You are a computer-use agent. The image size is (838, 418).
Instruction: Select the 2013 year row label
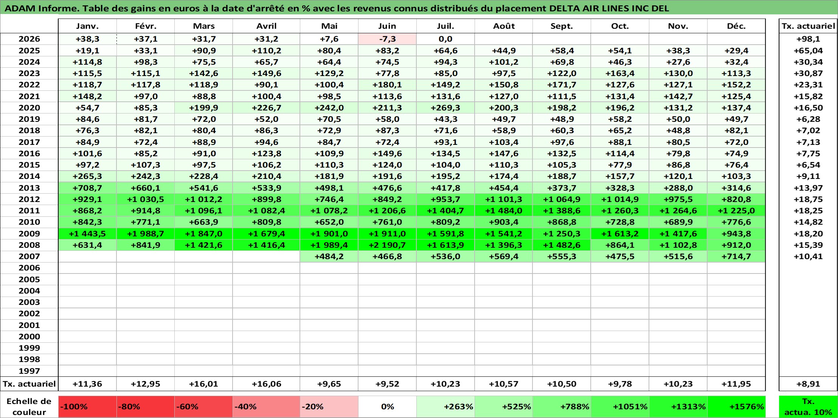tap(29, 188)
